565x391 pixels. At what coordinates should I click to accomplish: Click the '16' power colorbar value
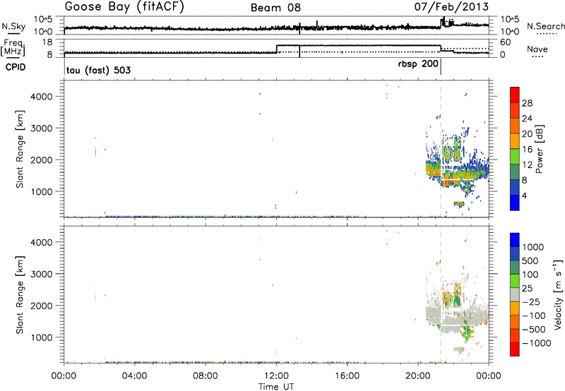527,150
